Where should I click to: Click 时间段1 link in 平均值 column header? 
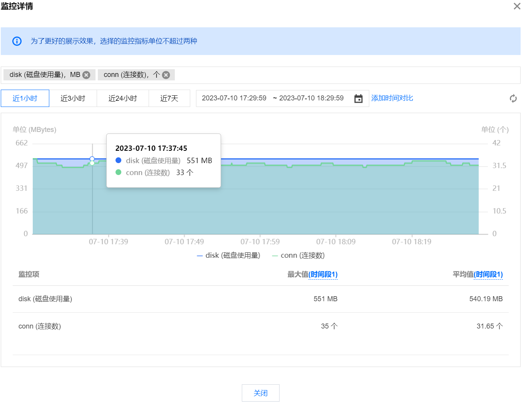tap(488, 274)
